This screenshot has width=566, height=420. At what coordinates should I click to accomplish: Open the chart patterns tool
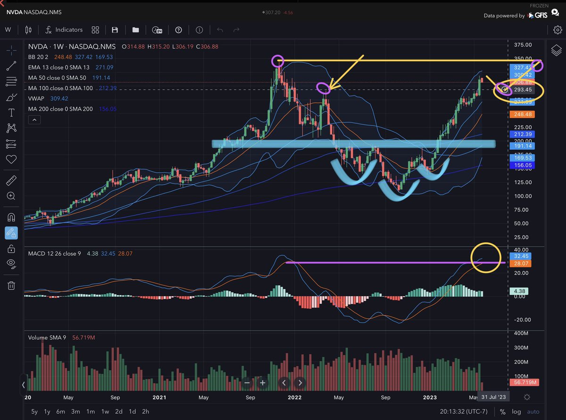11,128
